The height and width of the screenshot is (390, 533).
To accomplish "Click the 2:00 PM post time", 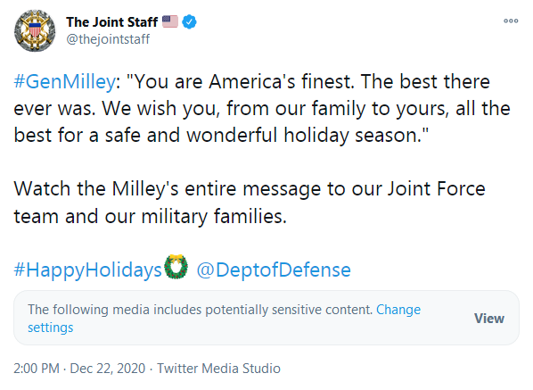I will 37,369.
